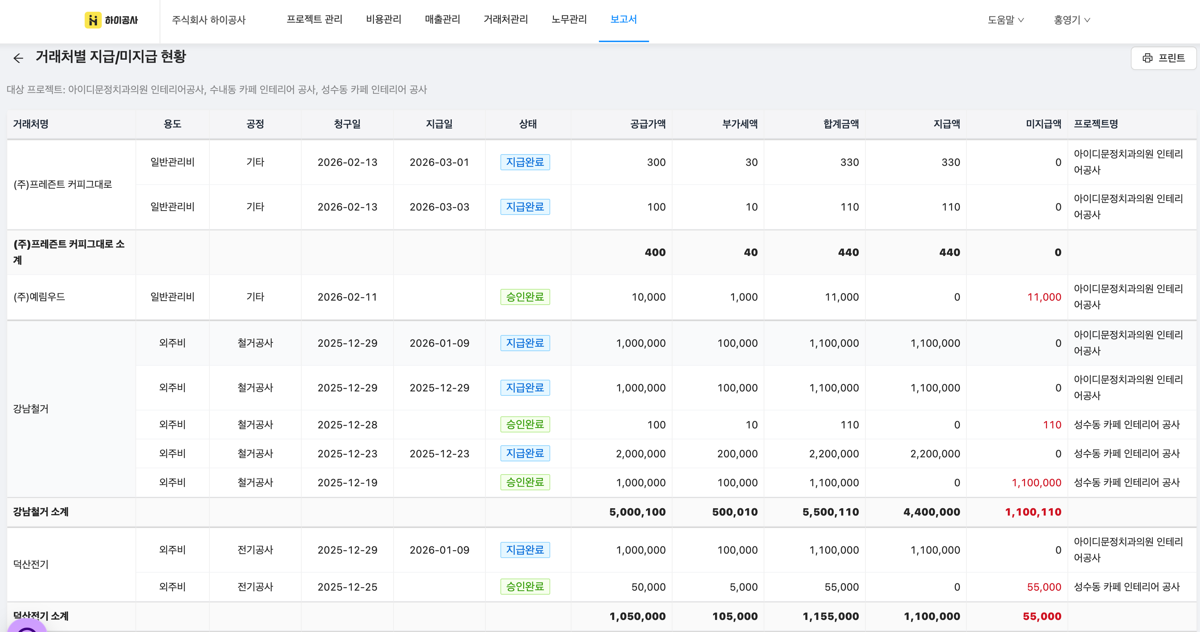Screen dimensions: 1200x632
Task: Open the purple chat widget icon
Action: (27, 627)
